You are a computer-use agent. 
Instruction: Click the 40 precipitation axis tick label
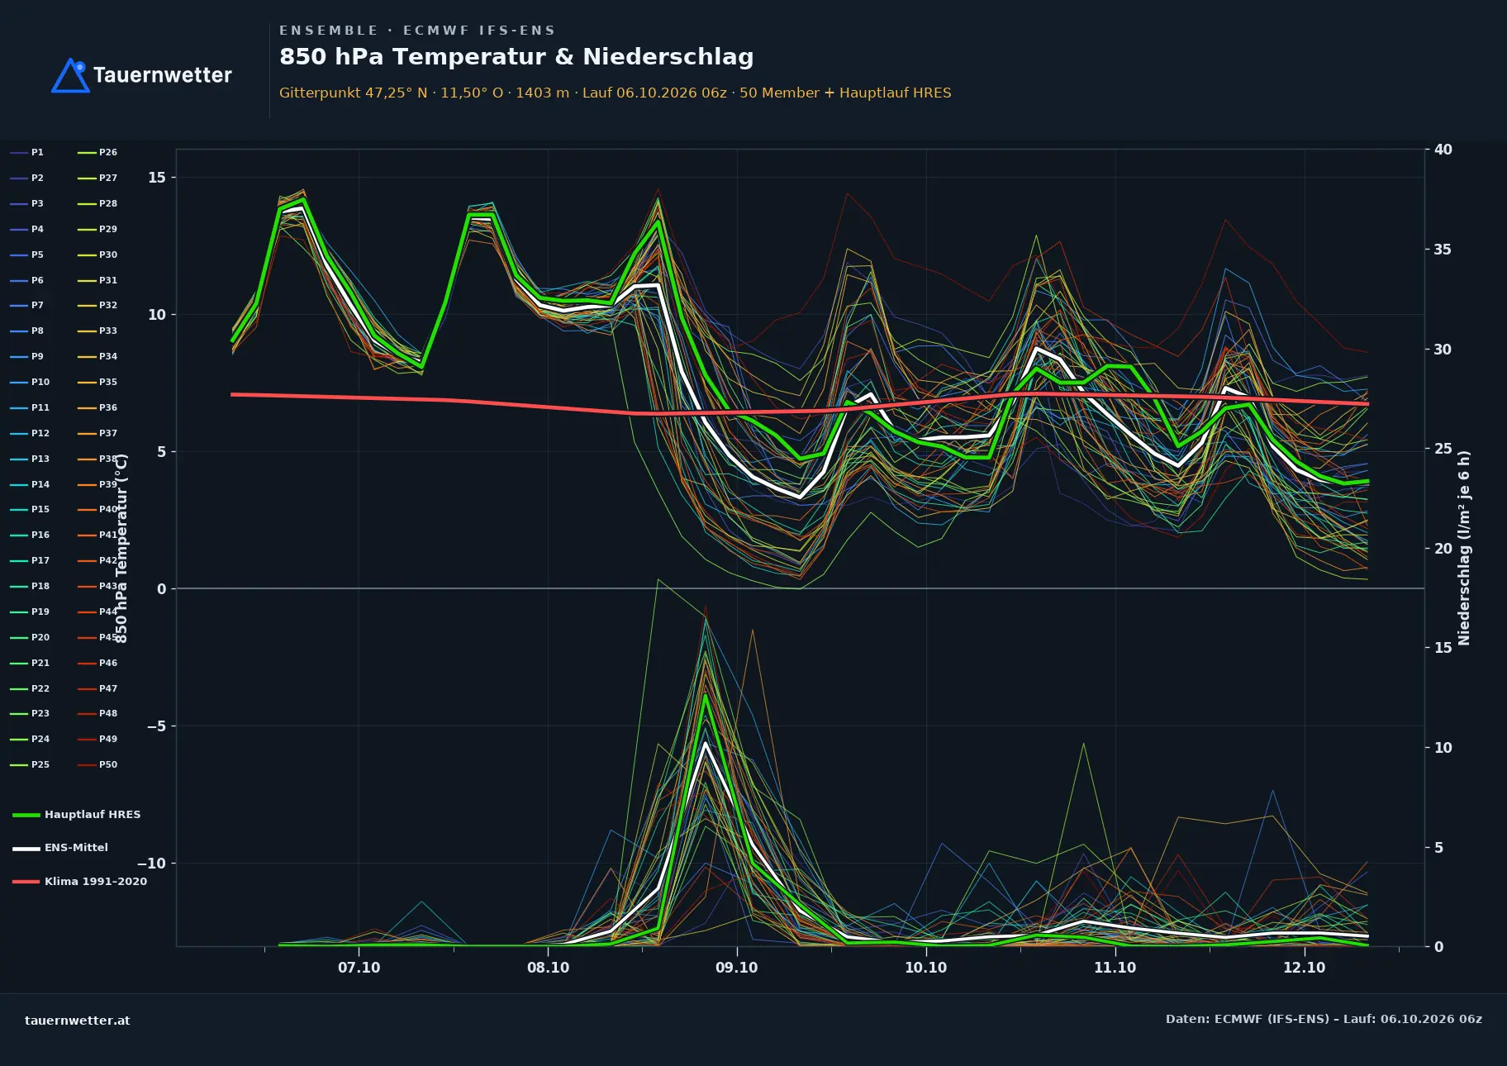pos(1443,150)
